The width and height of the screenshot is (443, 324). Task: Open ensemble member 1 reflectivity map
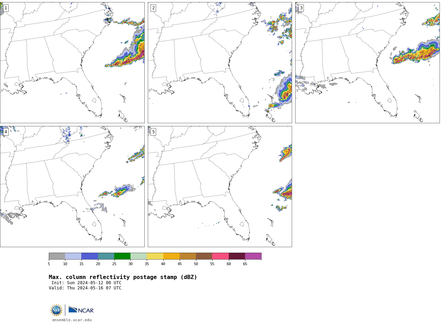(72, 63)
